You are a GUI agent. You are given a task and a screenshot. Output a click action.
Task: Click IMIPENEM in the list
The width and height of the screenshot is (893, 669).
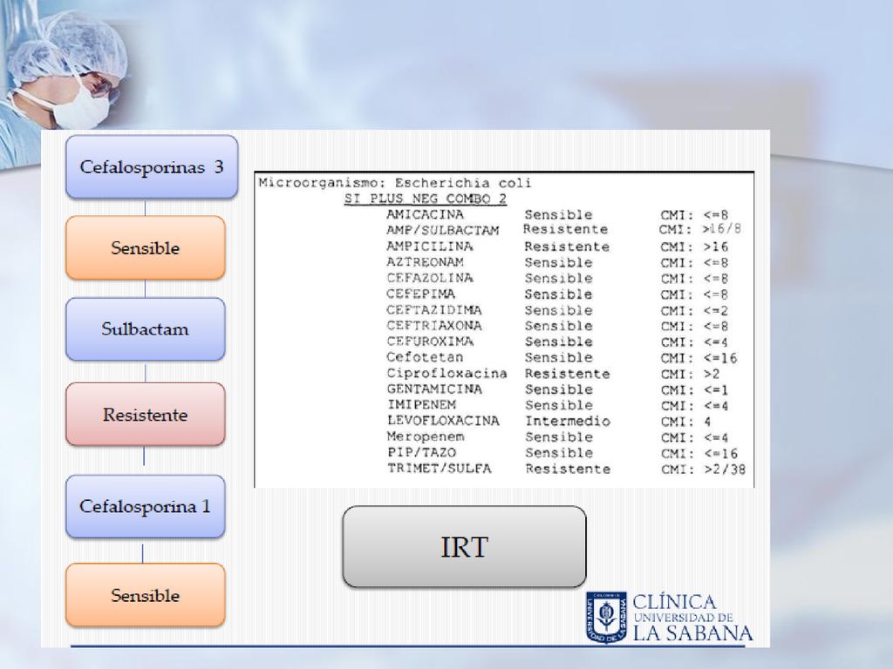tap(421, 405)
